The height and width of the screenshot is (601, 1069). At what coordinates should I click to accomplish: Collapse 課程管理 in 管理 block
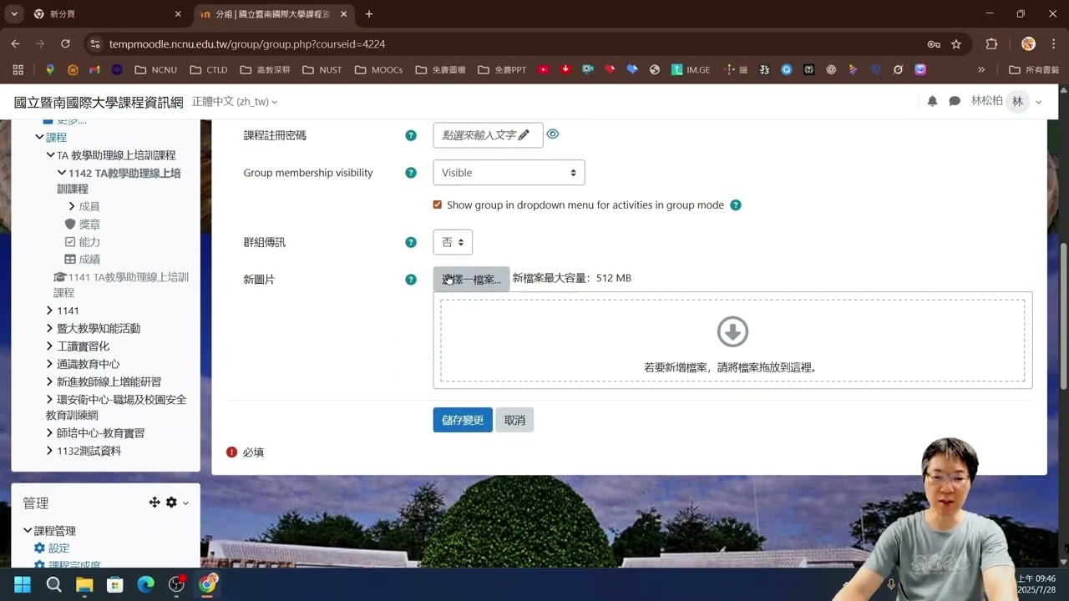(28, 530)
